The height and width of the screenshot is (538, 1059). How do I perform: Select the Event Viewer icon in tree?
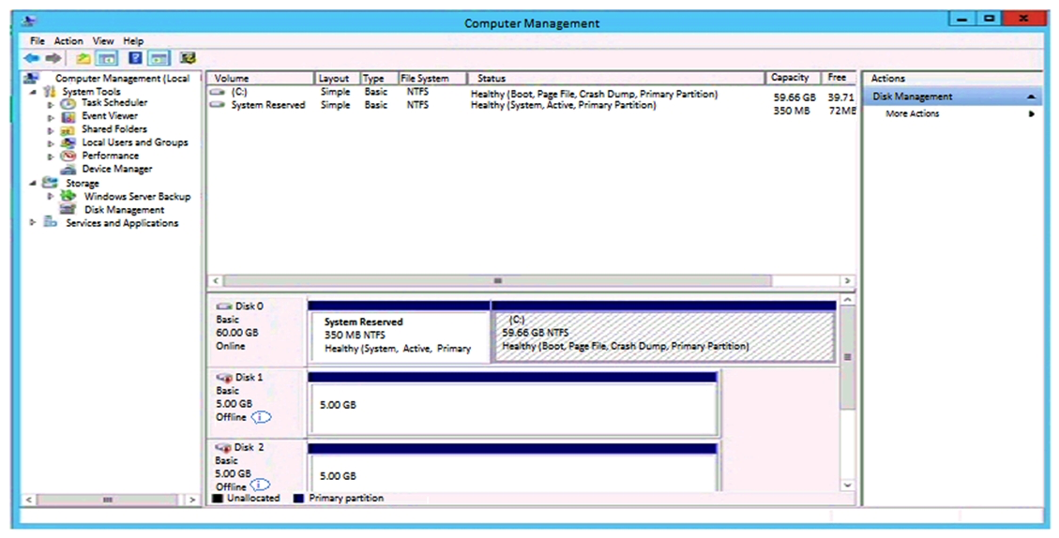[68, 117]
